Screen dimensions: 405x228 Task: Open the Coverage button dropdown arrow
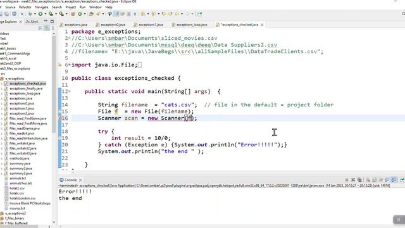(x=56, y=14)
